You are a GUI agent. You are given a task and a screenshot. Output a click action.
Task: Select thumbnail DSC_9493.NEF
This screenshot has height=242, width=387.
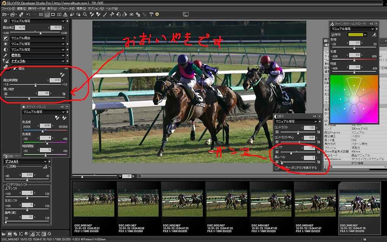(x=227, y=208)
